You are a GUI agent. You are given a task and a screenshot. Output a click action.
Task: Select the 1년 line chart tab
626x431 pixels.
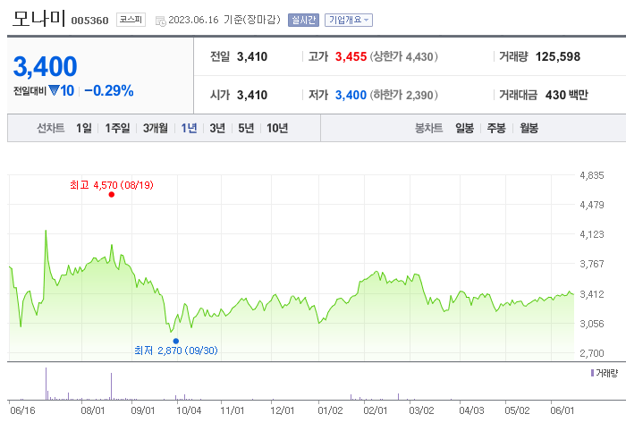click(189, 128)
